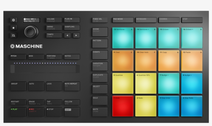
Task: Hit pad 14 Semitone +
Action: [x=146, y=38]
